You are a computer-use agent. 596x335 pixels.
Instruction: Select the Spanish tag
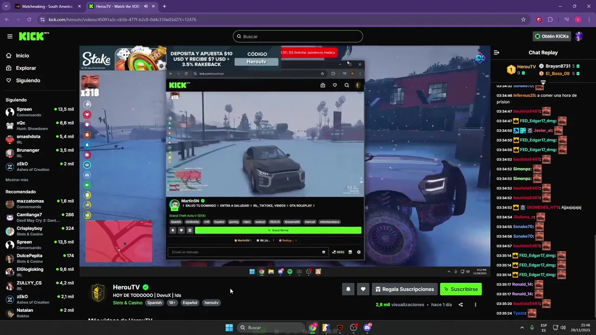[155, 302]
